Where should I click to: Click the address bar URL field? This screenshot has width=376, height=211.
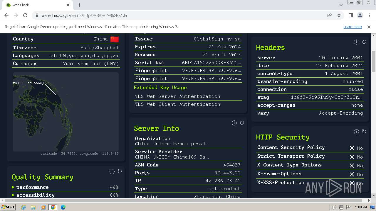[179, 15]
